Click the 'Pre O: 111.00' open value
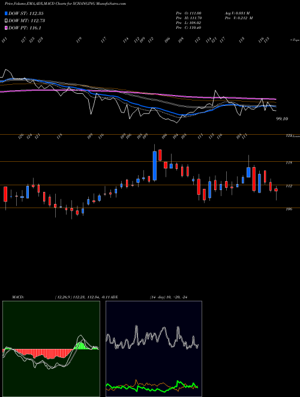This screenshot has height=397, width=300. (x=188, y=13)
